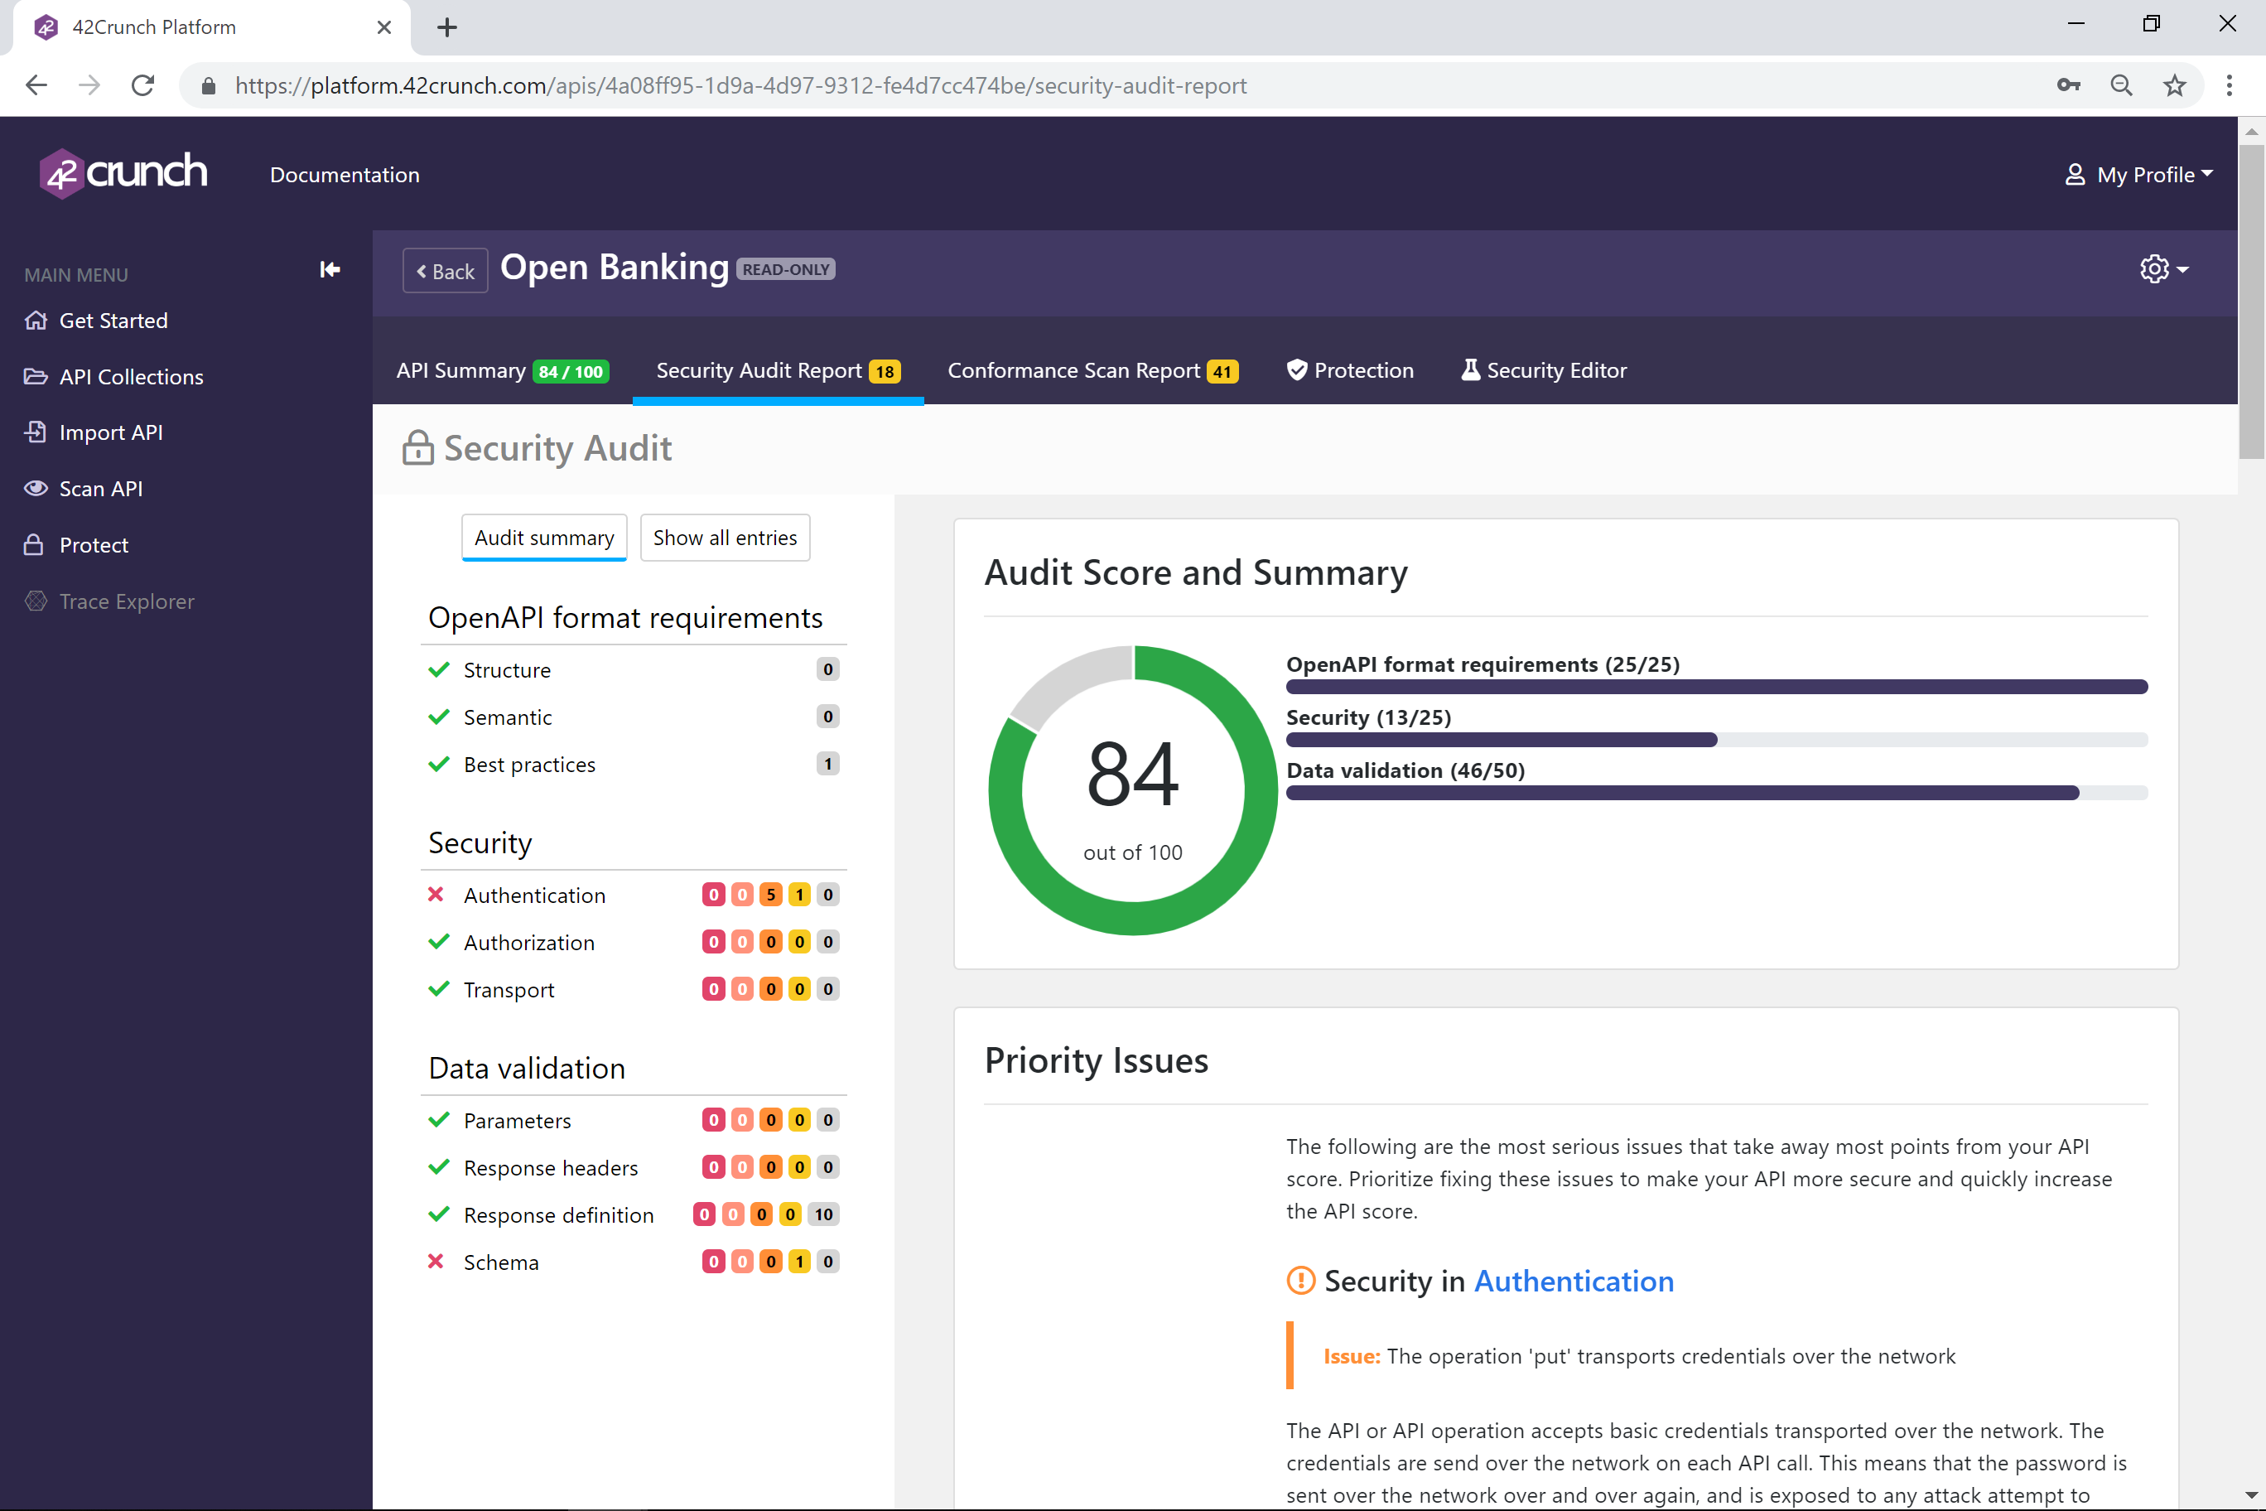
Task: Switch to the Conformance Scan Report tab
Action: [x=1092, y=369]
